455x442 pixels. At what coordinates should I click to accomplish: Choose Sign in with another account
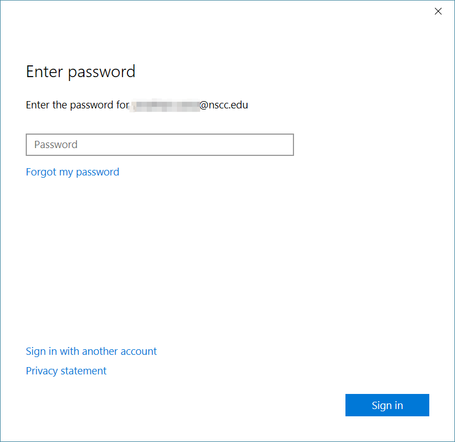tap(91, 351)
